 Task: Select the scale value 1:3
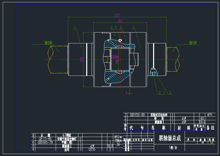click(212, 143)
